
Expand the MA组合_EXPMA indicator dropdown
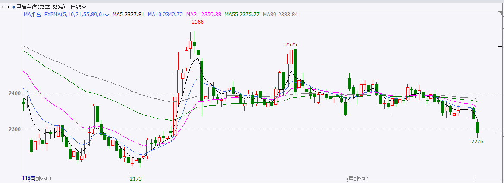click(x=106, y=15)
